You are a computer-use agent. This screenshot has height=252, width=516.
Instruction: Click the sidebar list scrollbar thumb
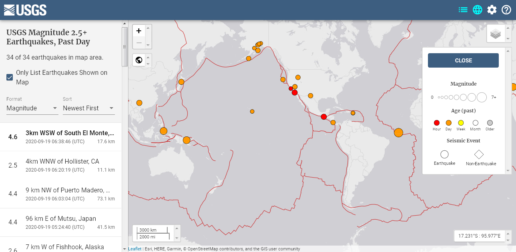125,46
